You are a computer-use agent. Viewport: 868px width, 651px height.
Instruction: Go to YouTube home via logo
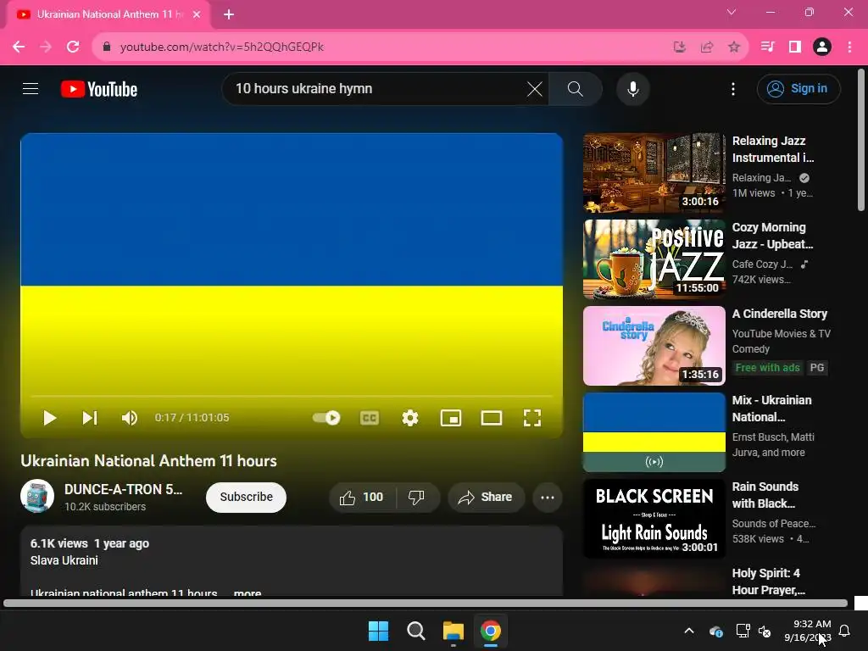[99, 89]
